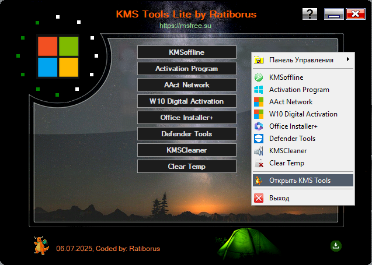The image size is (372, 265).
Task: Click the Control Panel icon in context menu
Action: tap(259, 60)
